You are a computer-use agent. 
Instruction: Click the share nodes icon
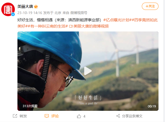tap(118, 116)
